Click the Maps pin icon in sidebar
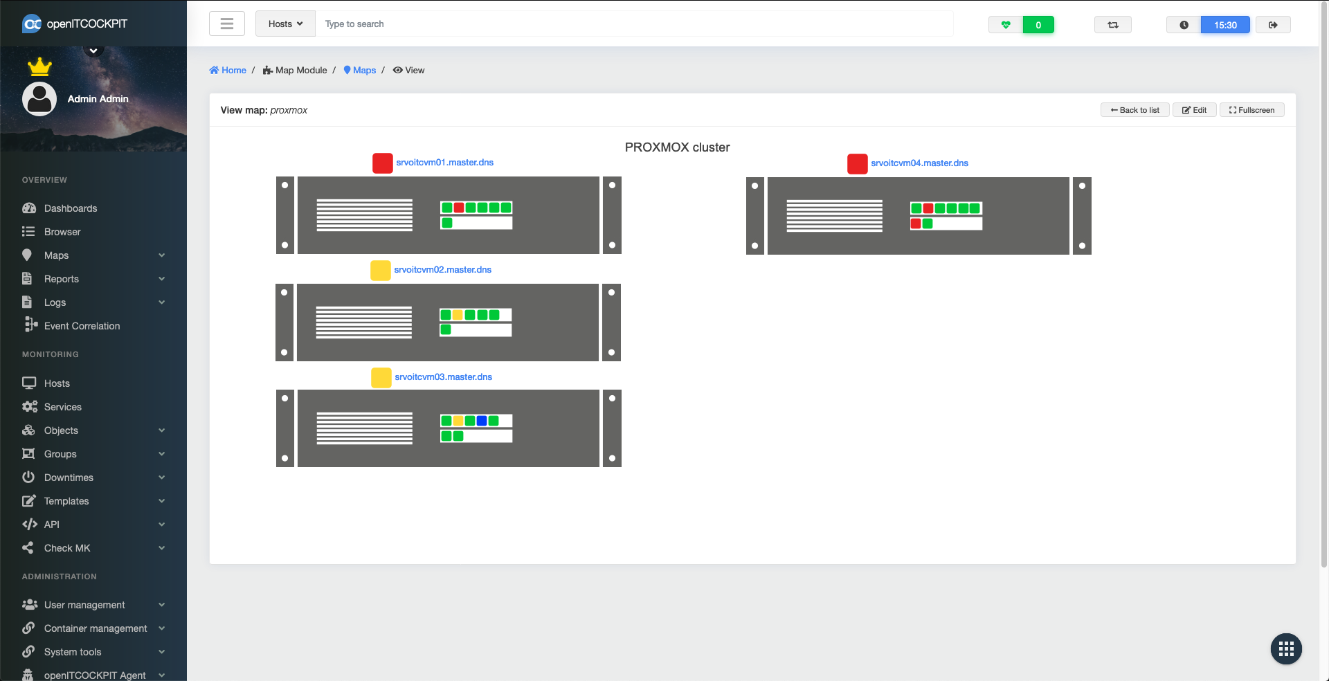 pos(27,255)
